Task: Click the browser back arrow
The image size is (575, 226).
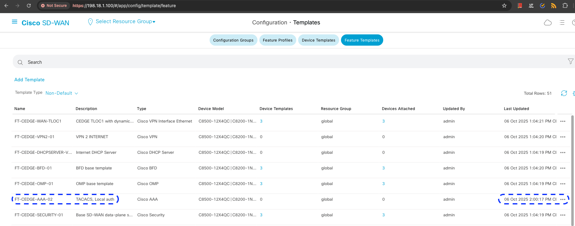Action: click(x=6, y=6)
